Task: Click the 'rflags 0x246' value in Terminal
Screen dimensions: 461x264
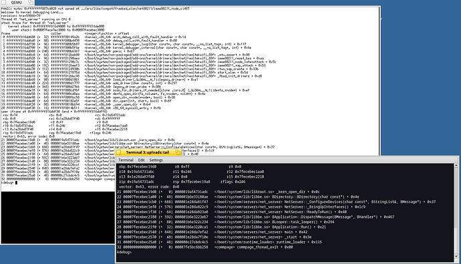Action: 233,182
